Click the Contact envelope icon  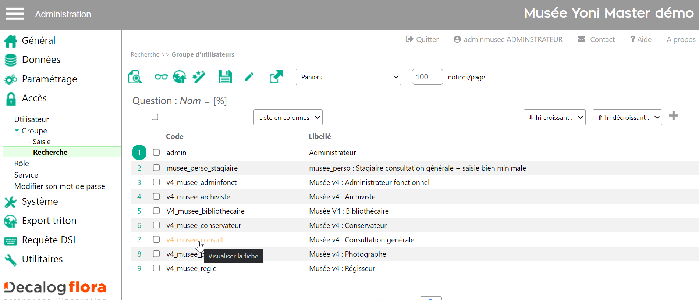click(x=581, y=39)
